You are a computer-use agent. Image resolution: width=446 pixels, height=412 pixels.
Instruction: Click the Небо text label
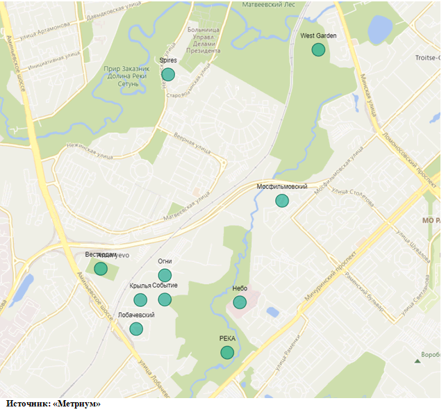click(240, 288)
